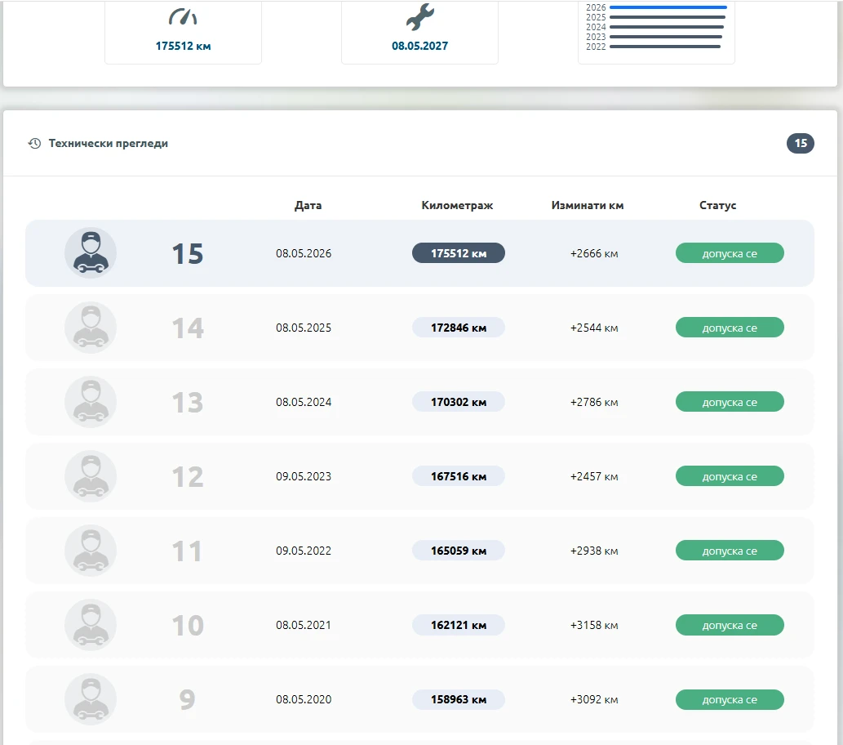Viewport: 843px width, 745px height.
Task: Click the odometer gauge icon above 175512 км
Action: tap(183, 17)
